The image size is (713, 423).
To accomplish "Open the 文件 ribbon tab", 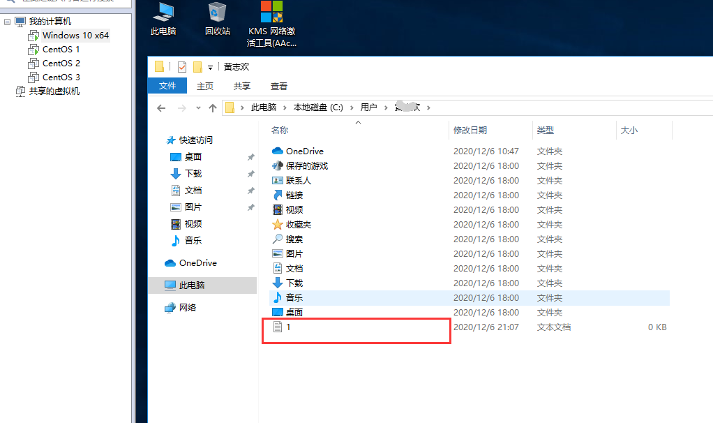I will pos(167,86).
